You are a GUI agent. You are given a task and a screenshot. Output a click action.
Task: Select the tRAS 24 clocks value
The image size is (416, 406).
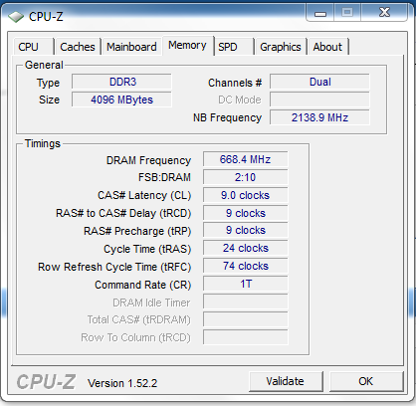tap(246, 248)
